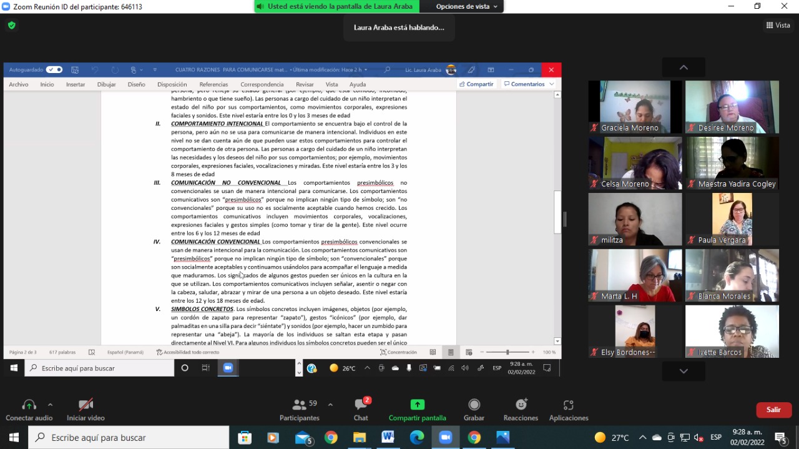Open the Vista layout menu

click(778, 25)
